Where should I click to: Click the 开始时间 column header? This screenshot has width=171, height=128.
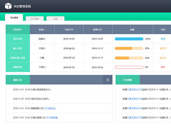click(x=69, y=30)
